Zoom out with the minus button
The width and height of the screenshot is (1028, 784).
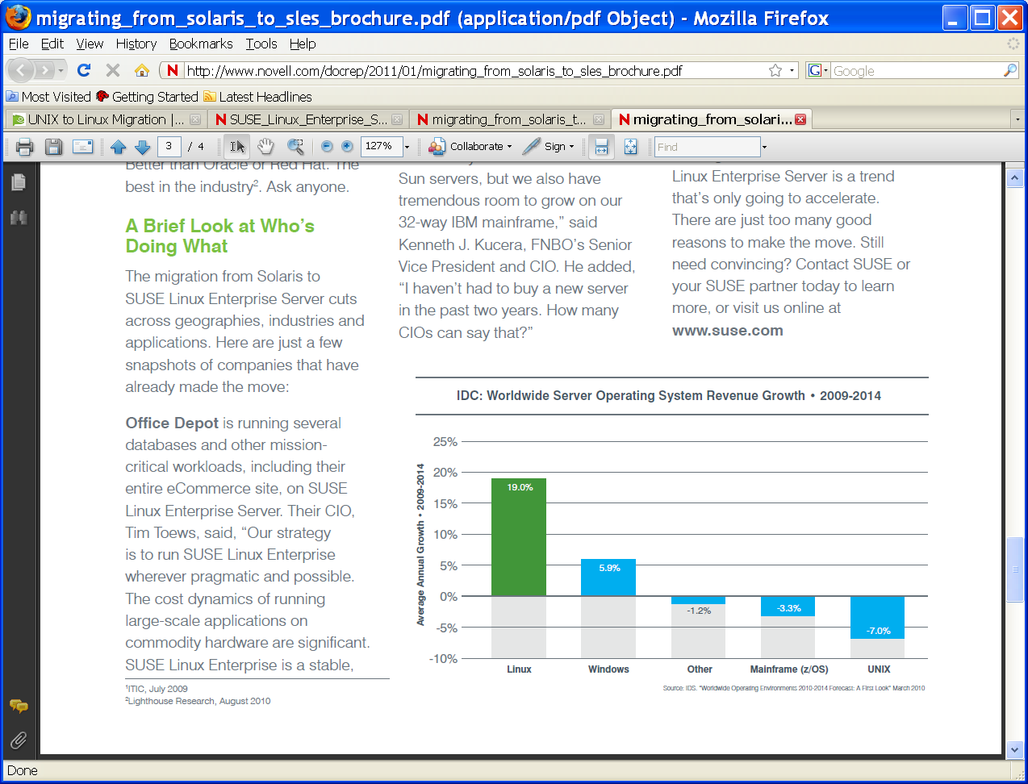[x=327, y=146]
